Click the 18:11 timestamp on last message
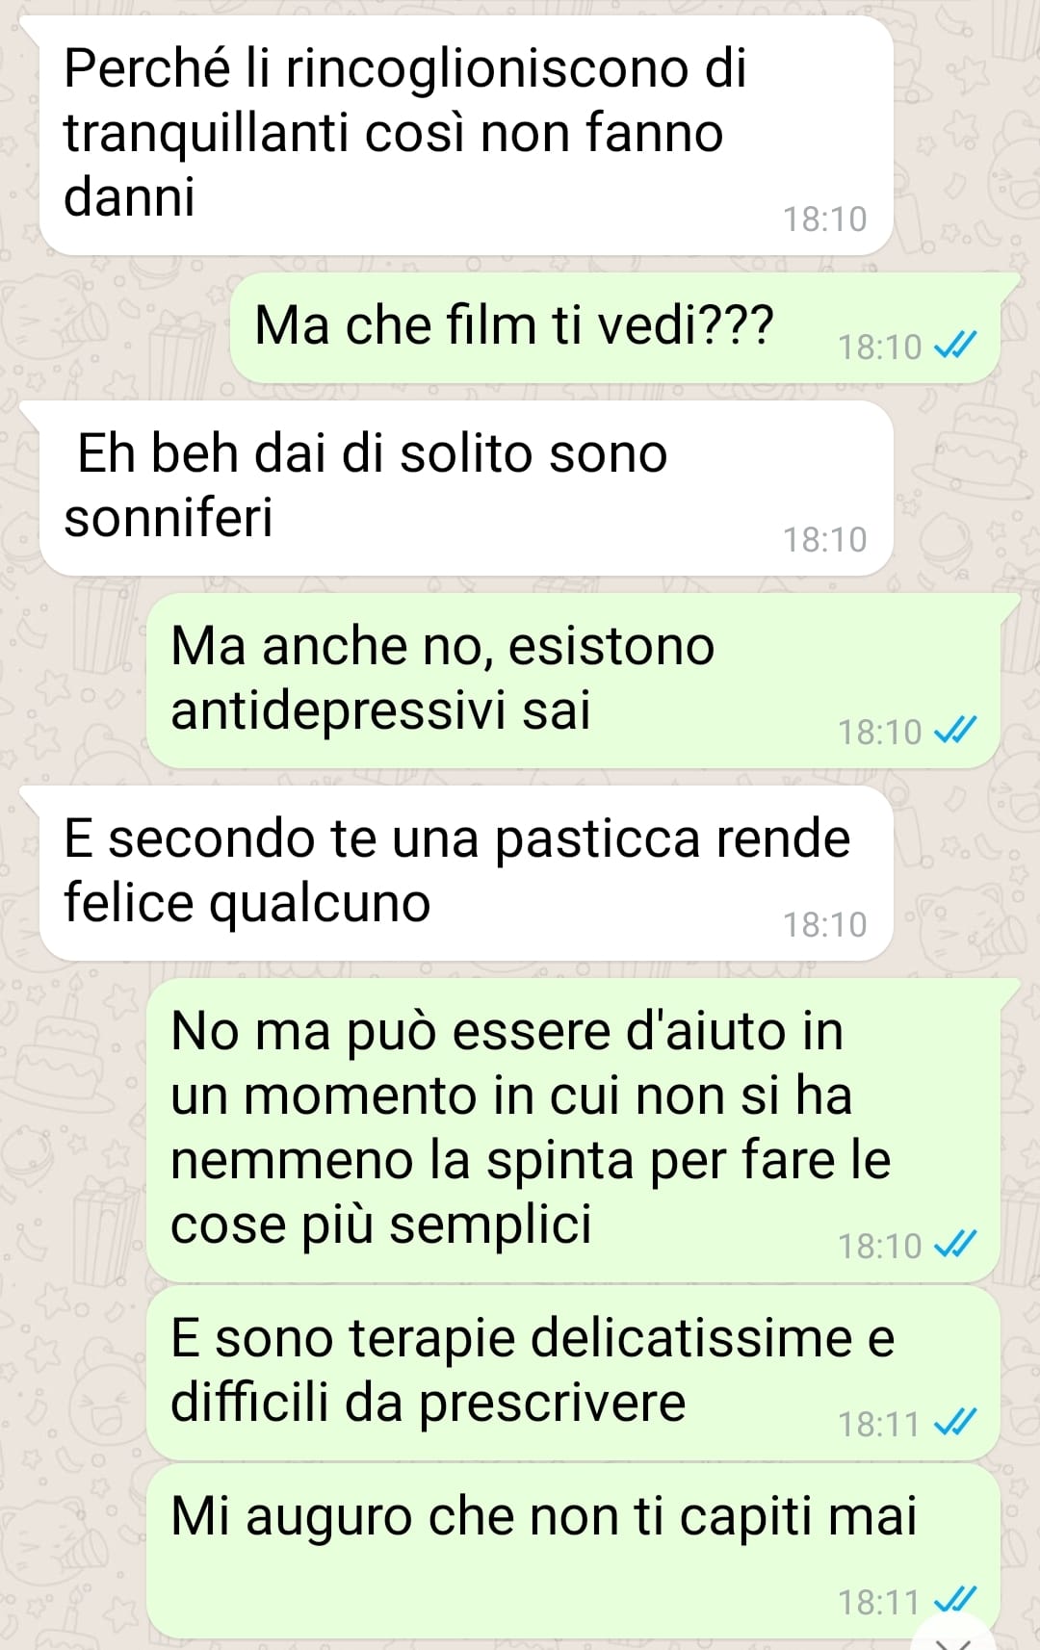This screenshot has width=1040, height=1650. tap(879, 1602)
